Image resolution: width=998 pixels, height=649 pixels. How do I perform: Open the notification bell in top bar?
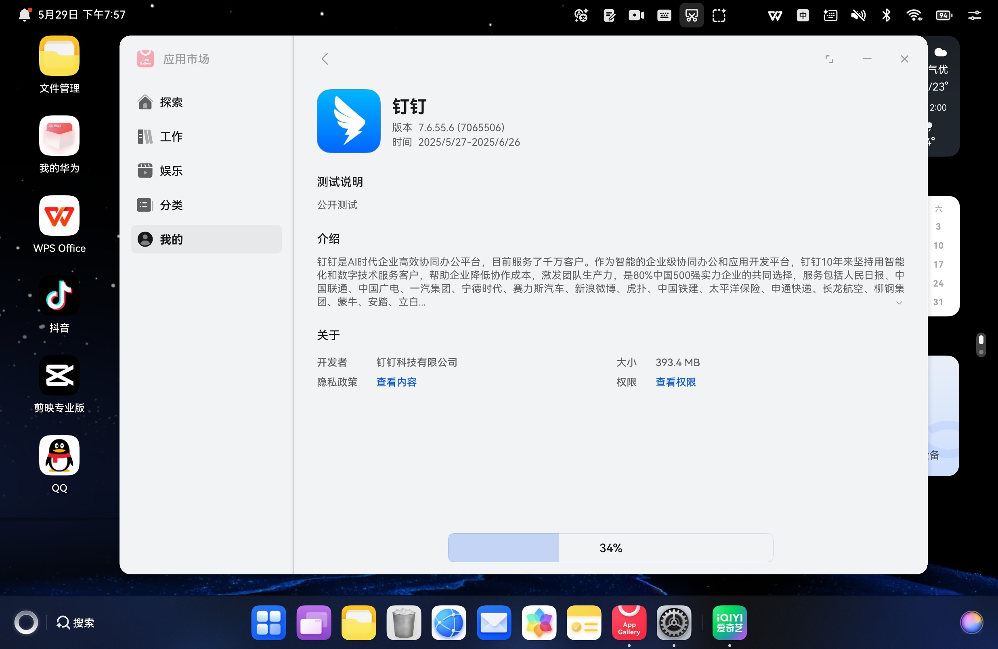click(x=25, y=15)
